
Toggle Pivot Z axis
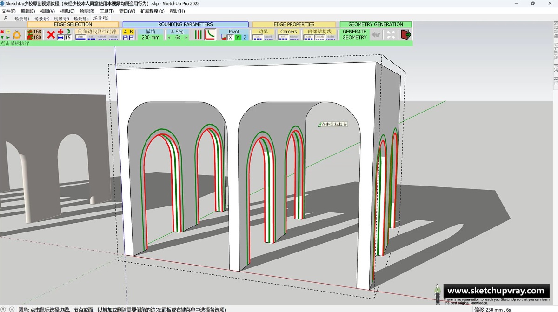coord(245,37)
